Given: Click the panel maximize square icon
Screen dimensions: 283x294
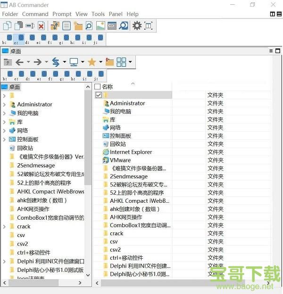Looking at the screenshot, I should (x=278, y=51).
